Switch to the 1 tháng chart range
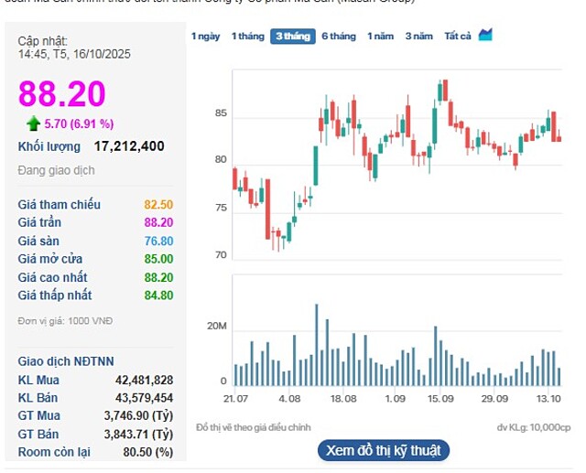The image size is (586, 473). click(x=247, y=36)
